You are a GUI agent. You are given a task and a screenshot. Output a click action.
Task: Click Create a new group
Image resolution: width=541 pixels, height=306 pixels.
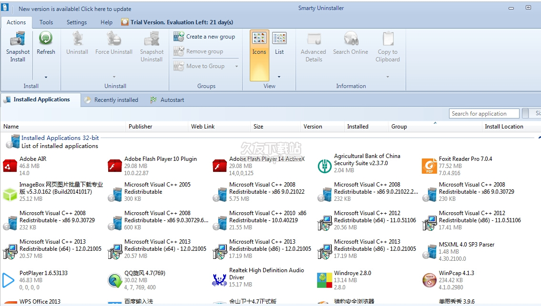204,37
